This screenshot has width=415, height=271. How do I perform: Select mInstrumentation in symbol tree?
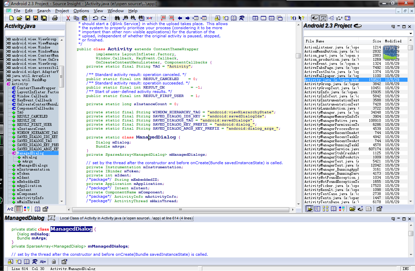[x=33, y=169]
